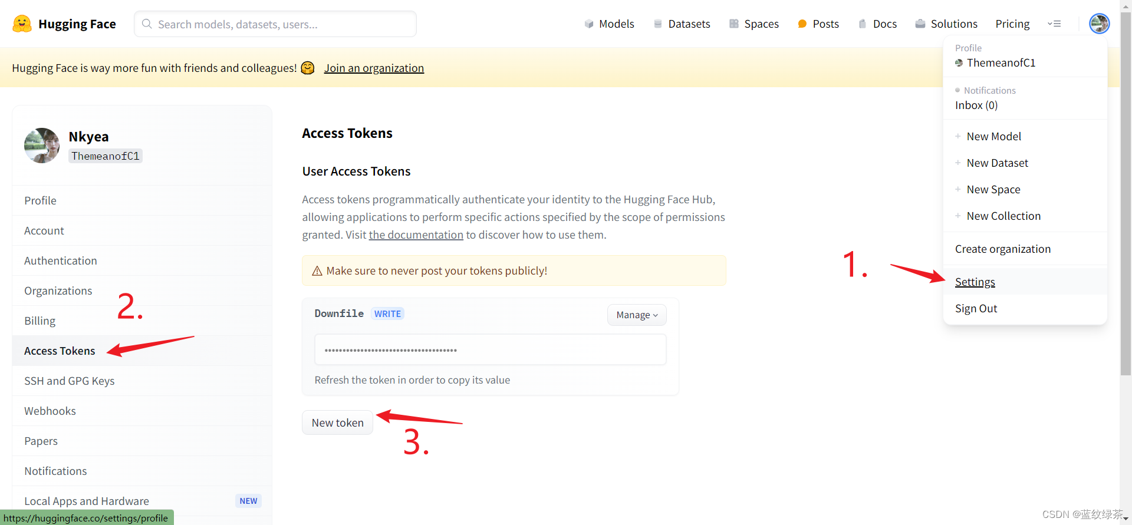Open Profile settings in sidebar
The height and width of the screenshot is (525, 1132).
[142, 200]
